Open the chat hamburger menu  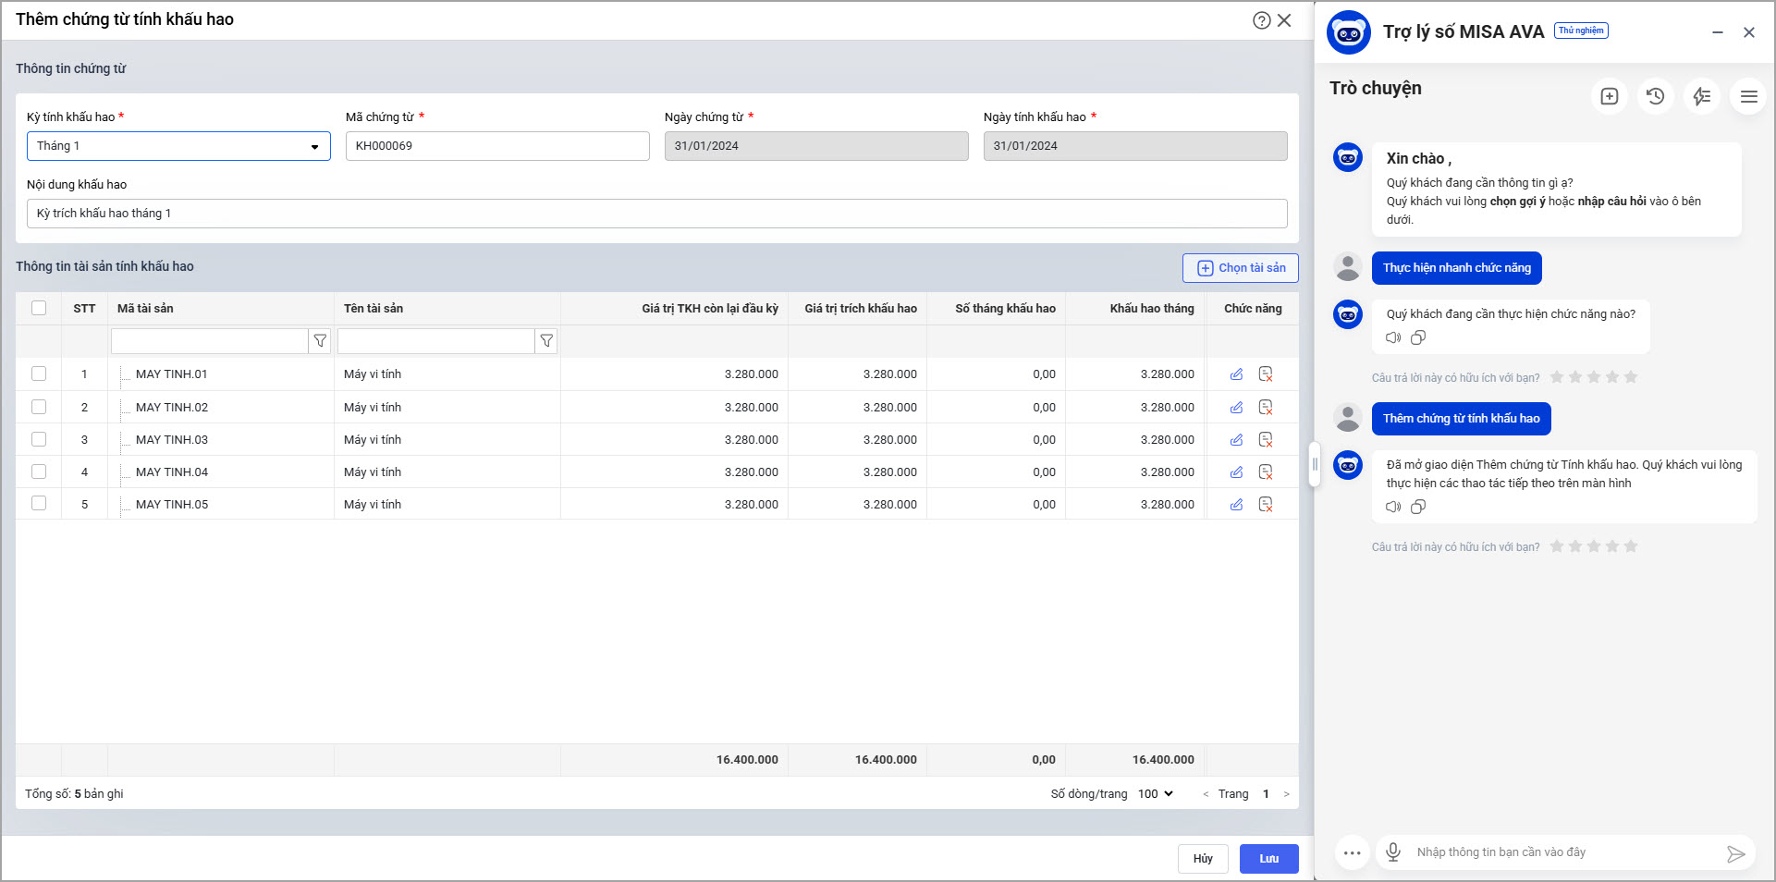point(1748,96)
